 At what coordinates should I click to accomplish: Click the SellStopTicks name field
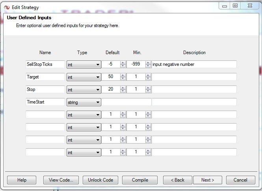coord(45,64)
